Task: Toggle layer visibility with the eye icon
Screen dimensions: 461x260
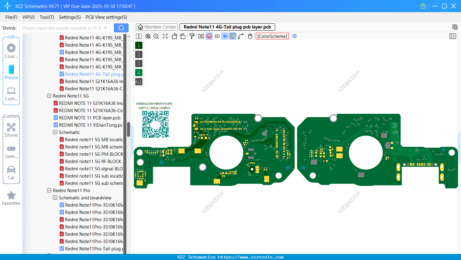Action: click(x=295, y=36)
